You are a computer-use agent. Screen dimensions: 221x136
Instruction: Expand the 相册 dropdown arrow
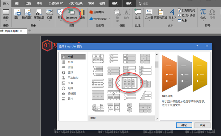[x=50, y=21]
